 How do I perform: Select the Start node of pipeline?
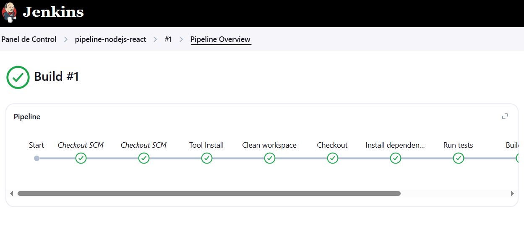[36, 158]
